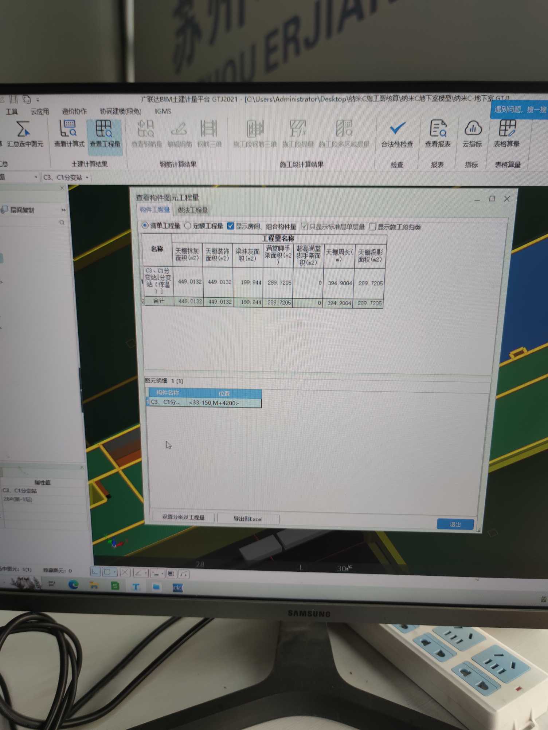Click 遇到问题，搜一搜 help button
The height and width of the screenshot is (730, 548).
(x=520, y=110)
